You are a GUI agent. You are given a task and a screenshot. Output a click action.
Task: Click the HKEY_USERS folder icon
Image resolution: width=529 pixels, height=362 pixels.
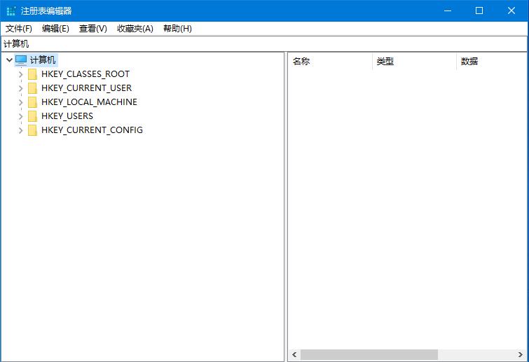point(32,116)
